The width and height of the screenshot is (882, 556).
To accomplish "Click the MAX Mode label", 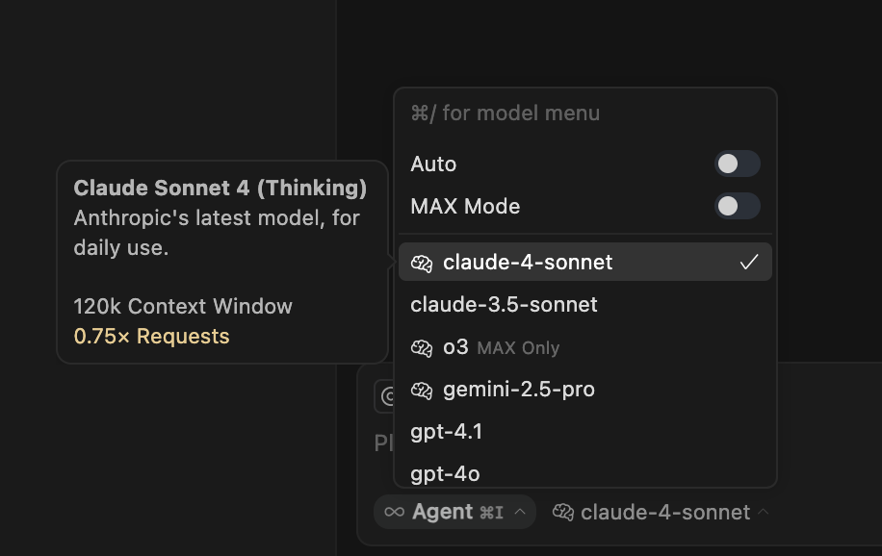I will coord(465,206).
